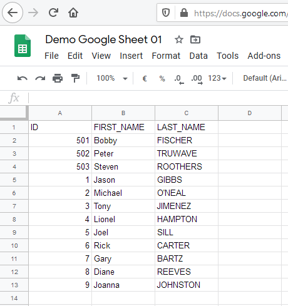
Task: Click the browser back arrow button
Action: [13, 13]
